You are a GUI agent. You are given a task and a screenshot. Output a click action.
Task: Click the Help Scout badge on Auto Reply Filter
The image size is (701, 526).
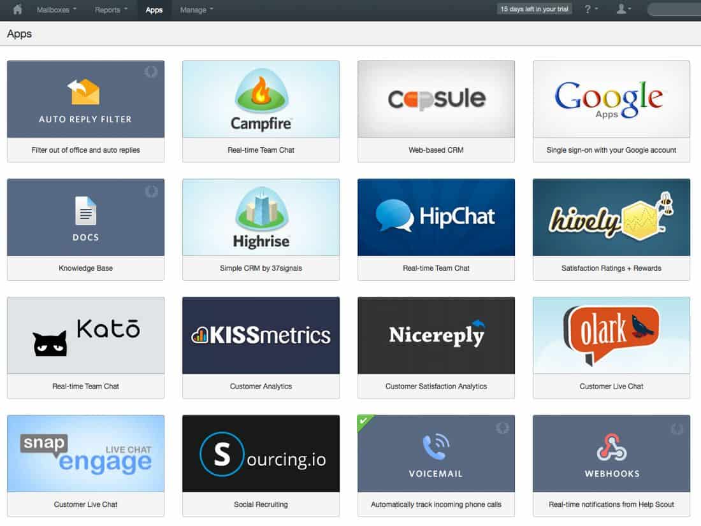150,71
